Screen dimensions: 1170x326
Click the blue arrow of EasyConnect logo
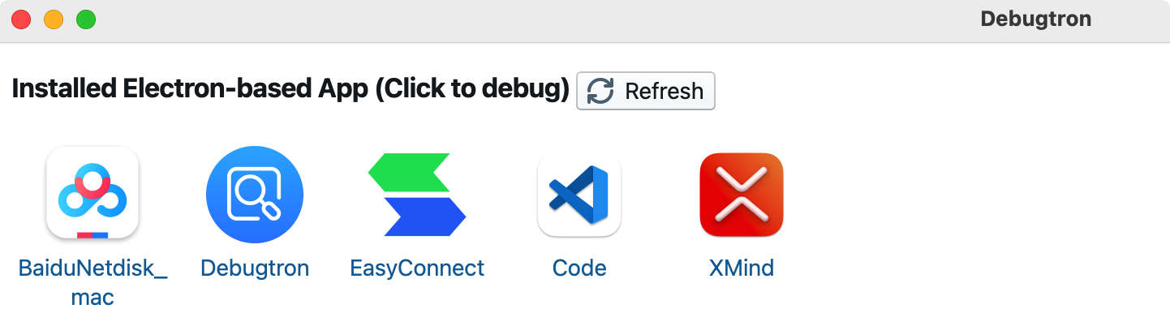coord(425,217)
